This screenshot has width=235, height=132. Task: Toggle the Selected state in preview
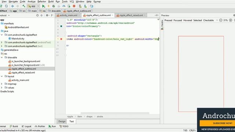click(198, 20)
